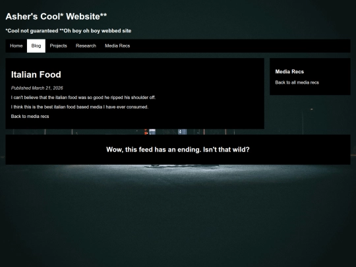Image resolution: width=356 pixels, height=267 pixels.
Task: Click the sentence about ripping his shoulder off
Action: (83, 98)
